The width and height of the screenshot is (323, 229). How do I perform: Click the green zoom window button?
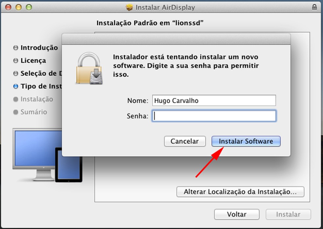29,8
